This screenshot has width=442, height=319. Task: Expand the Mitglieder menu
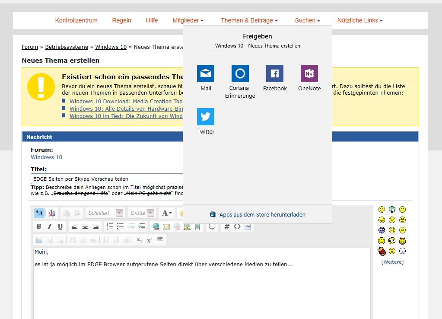pos(188,20)
